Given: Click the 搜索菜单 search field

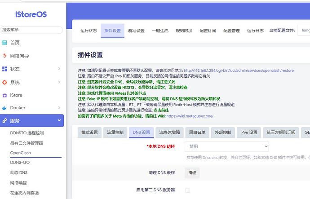Looking at the screenshot, I should tap(31, 30).
